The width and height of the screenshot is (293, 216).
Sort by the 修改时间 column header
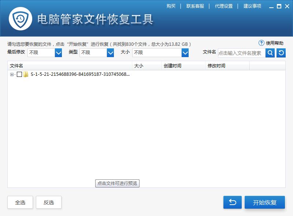point(227,66)
